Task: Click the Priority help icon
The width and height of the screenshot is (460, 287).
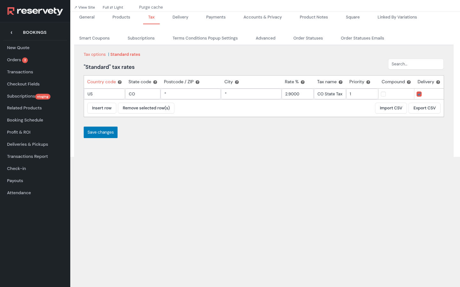Action: 368,82
